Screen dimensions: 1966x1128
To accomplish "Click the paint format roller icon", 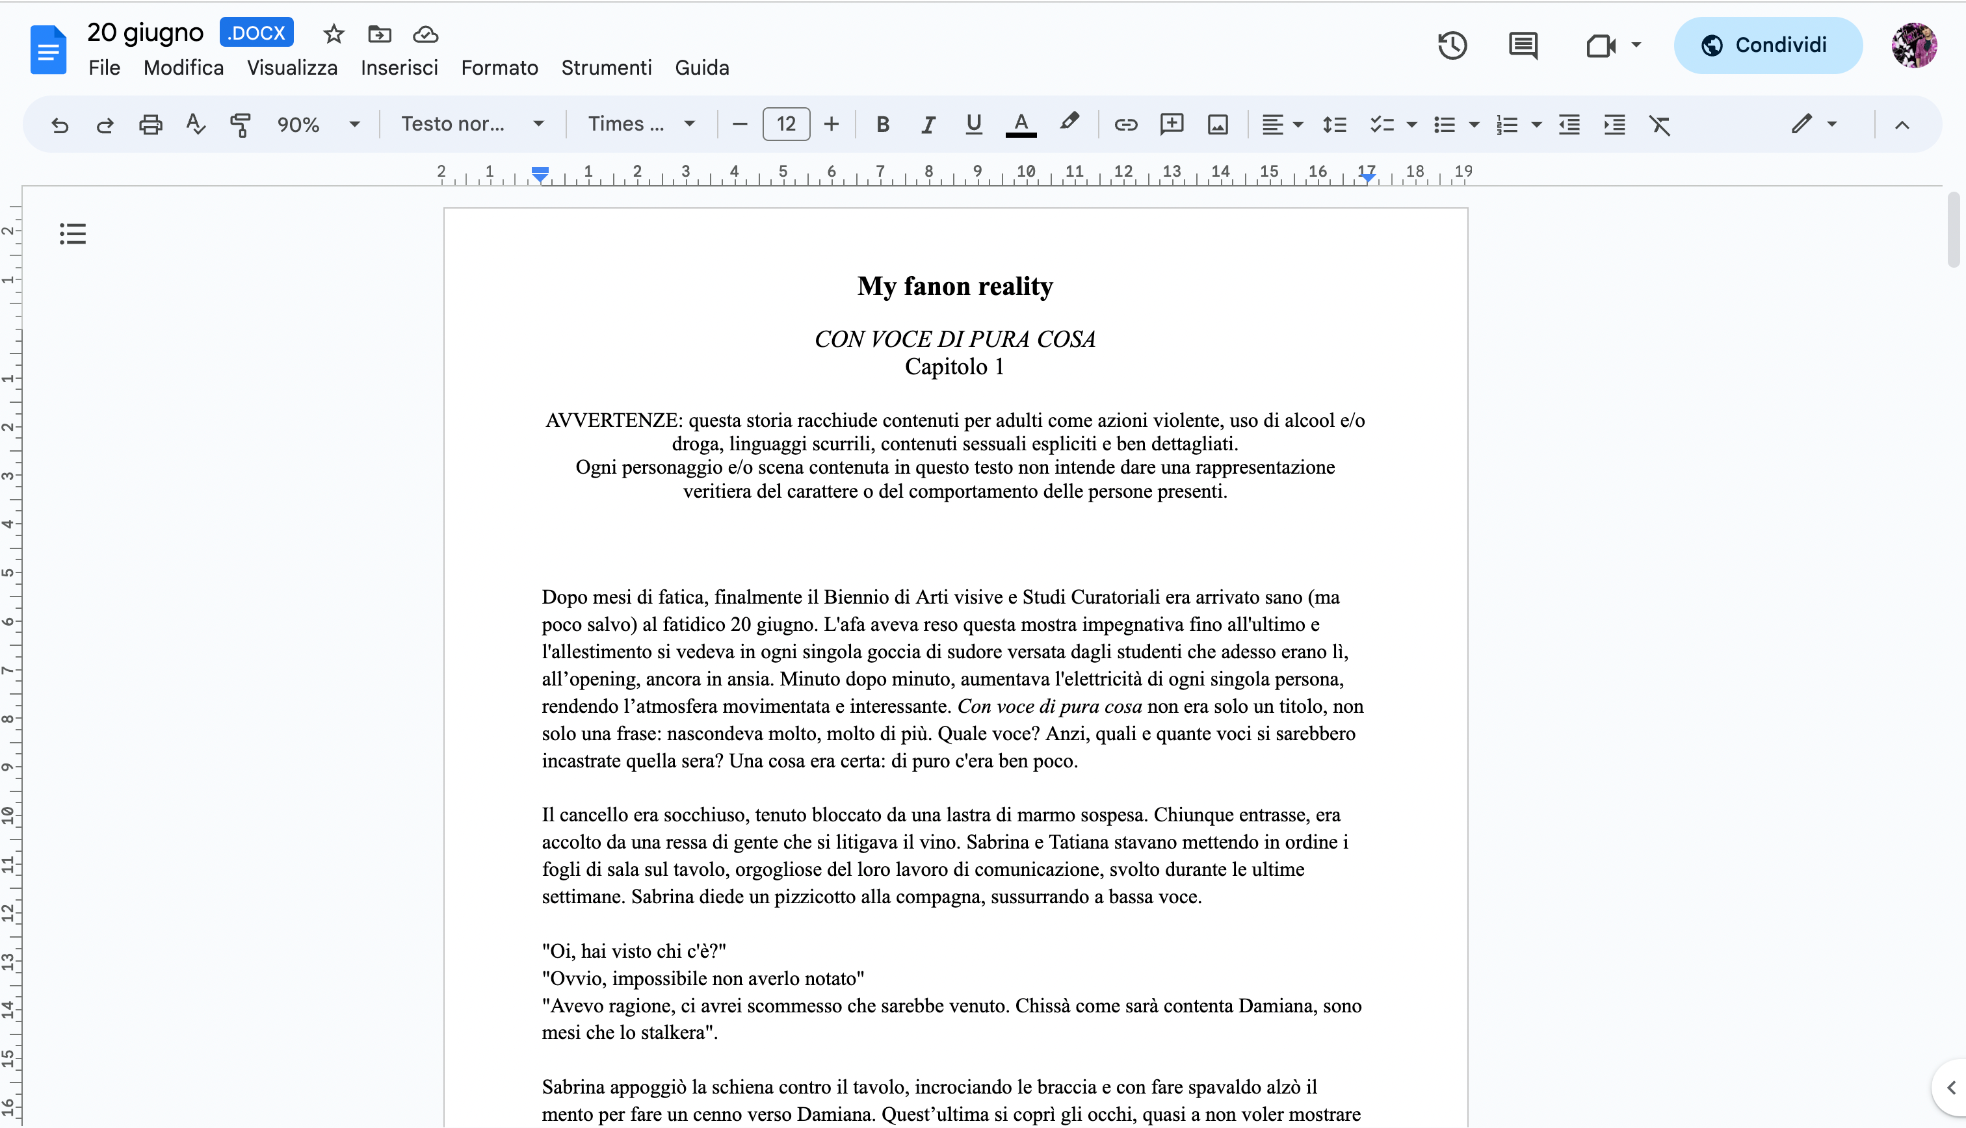I will (241, 124).
